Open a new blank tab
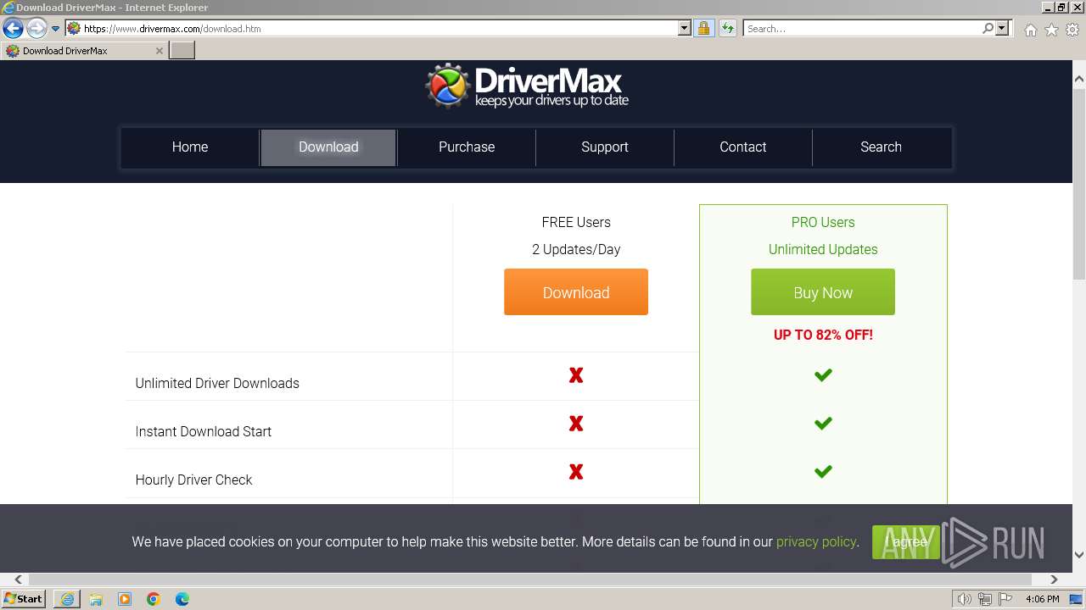 [x=182, y=51]
